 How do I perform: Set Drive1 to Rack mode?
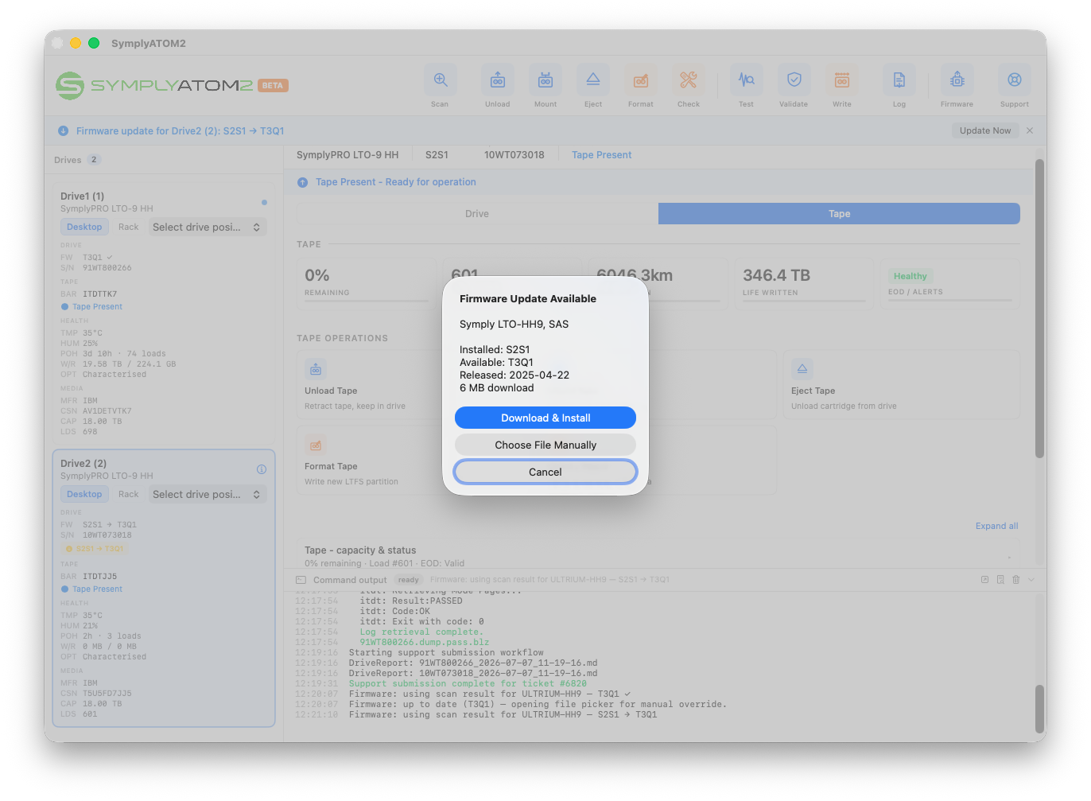(x=129, y=227)
